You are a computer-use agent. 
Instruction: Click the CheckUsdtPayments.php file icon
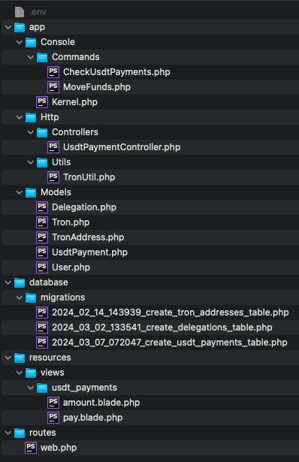coord(53,72)
